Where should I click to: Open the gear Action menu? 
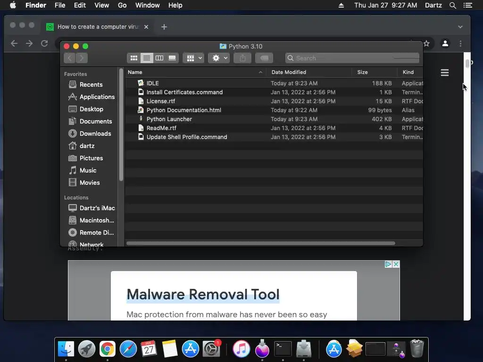click(219, 58)
